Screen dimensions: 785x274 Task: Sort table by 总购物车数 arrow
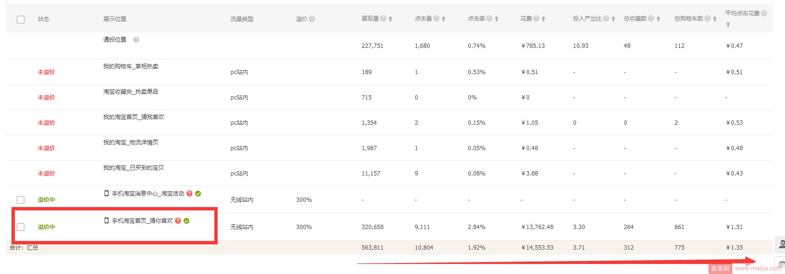click(x=715, y=19)
